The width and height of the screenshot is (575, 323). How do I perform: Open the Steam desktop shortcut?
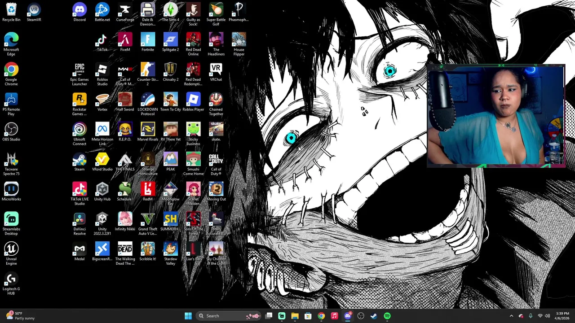tap(80, 161)
